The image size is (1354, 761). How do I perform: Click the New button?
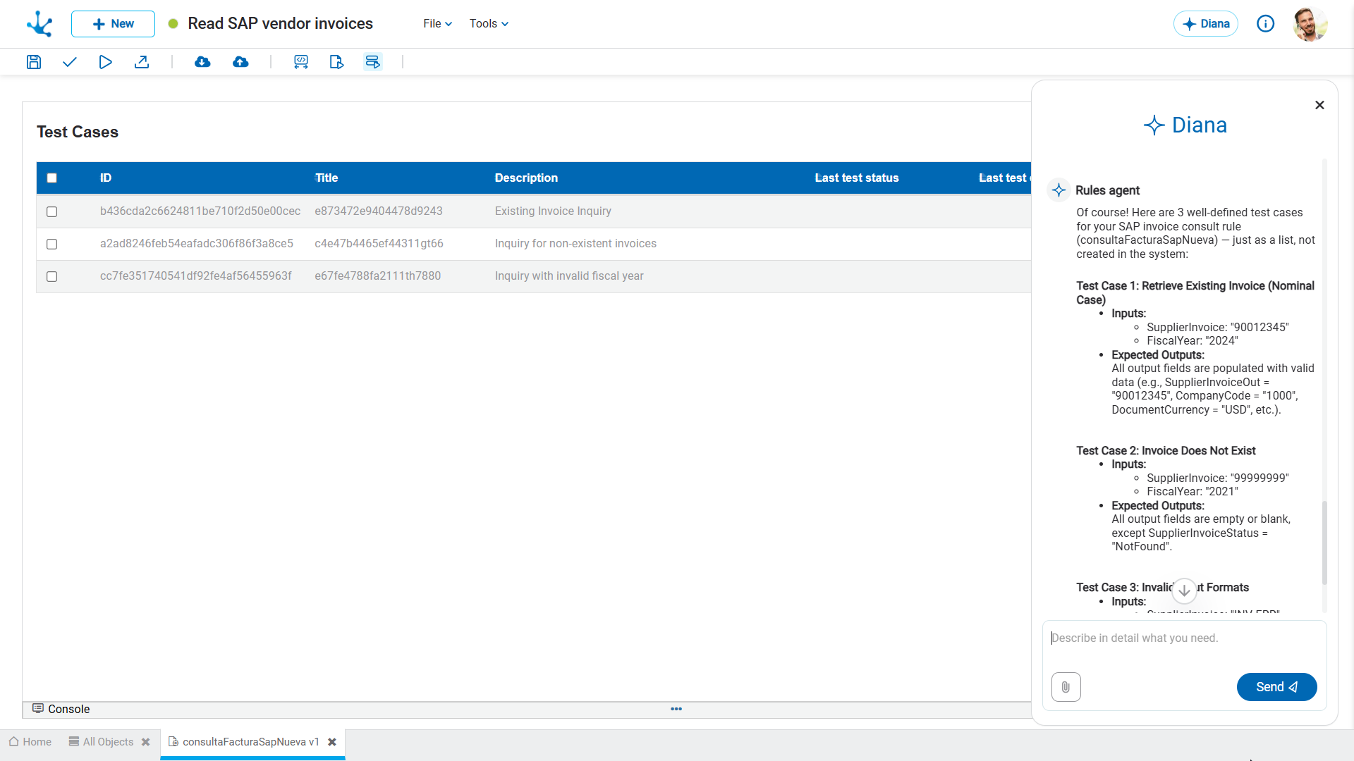point(113,23)
